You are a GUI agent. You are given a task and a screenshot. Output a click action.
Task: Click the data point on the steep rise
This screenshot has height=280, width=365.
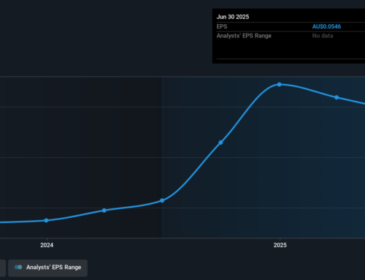click(x=220, y=143)
